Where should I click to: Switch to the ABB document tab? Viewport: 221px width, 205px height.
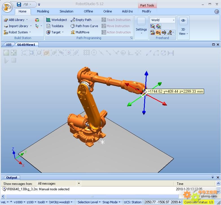[8, 45]
